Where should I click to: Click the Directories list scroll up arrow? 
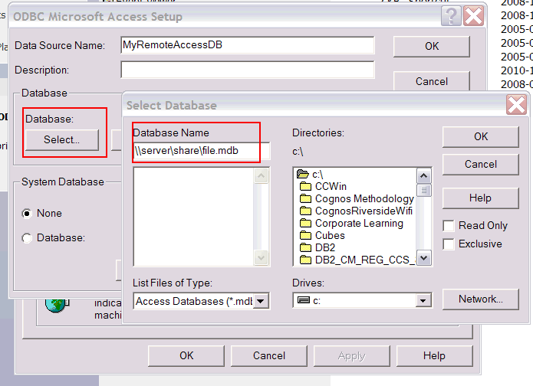pos(423,176)
